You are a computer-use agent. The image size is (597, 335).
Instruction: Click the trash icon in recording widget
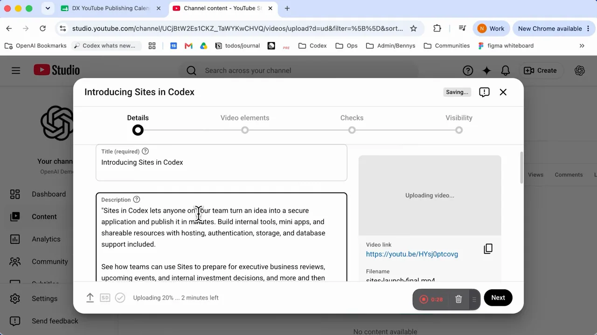point(458,300)
